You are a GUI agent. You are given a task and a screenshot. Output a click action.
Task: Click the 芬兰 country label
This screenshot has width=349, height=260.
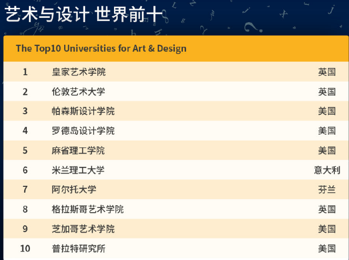click(x=327, y=189)
